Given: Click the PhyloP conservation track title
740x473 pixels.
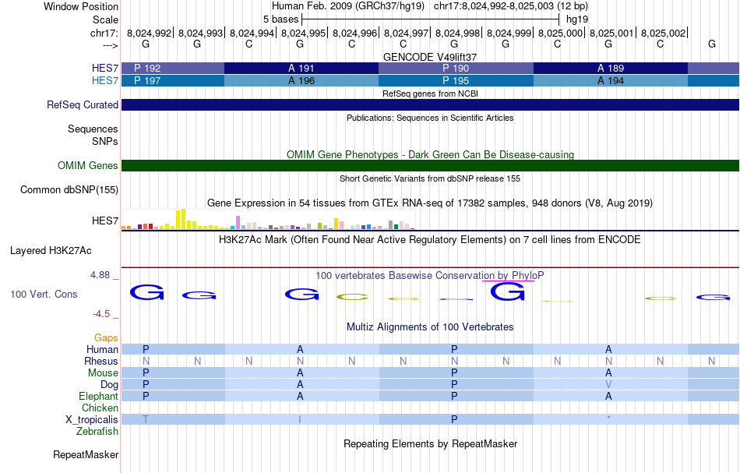Looking at the screenshot, I should point(429,275).
